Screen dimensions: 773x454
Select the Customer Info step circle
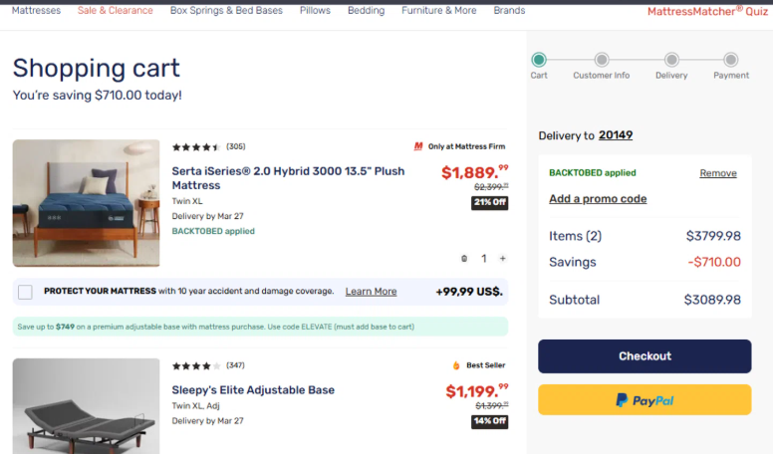(602, 60)
